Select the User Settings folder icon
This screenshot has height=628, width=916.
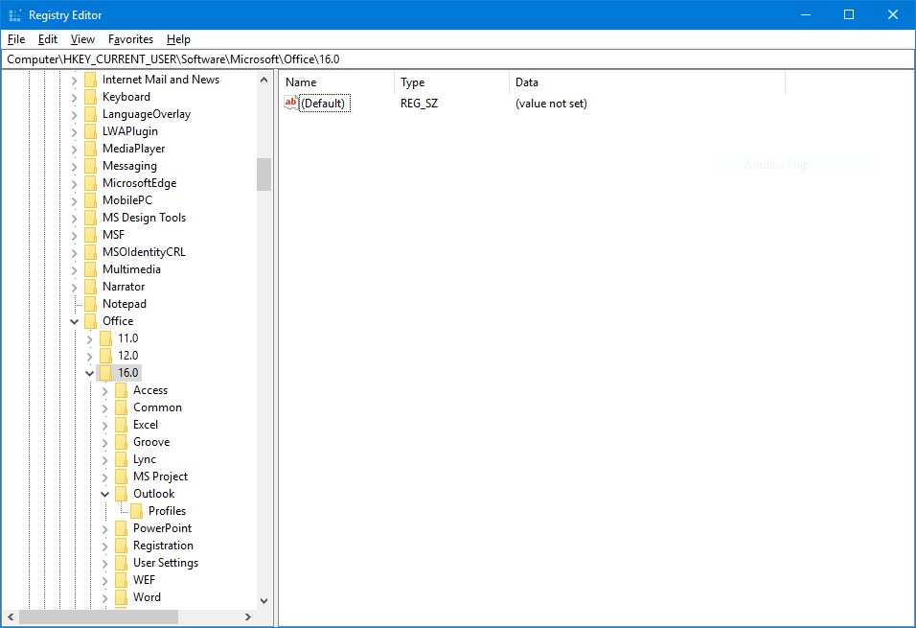tap(121, 563)
